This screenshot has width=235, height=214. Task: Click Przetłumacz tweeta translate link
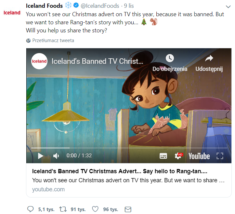(x=53, y=40)
